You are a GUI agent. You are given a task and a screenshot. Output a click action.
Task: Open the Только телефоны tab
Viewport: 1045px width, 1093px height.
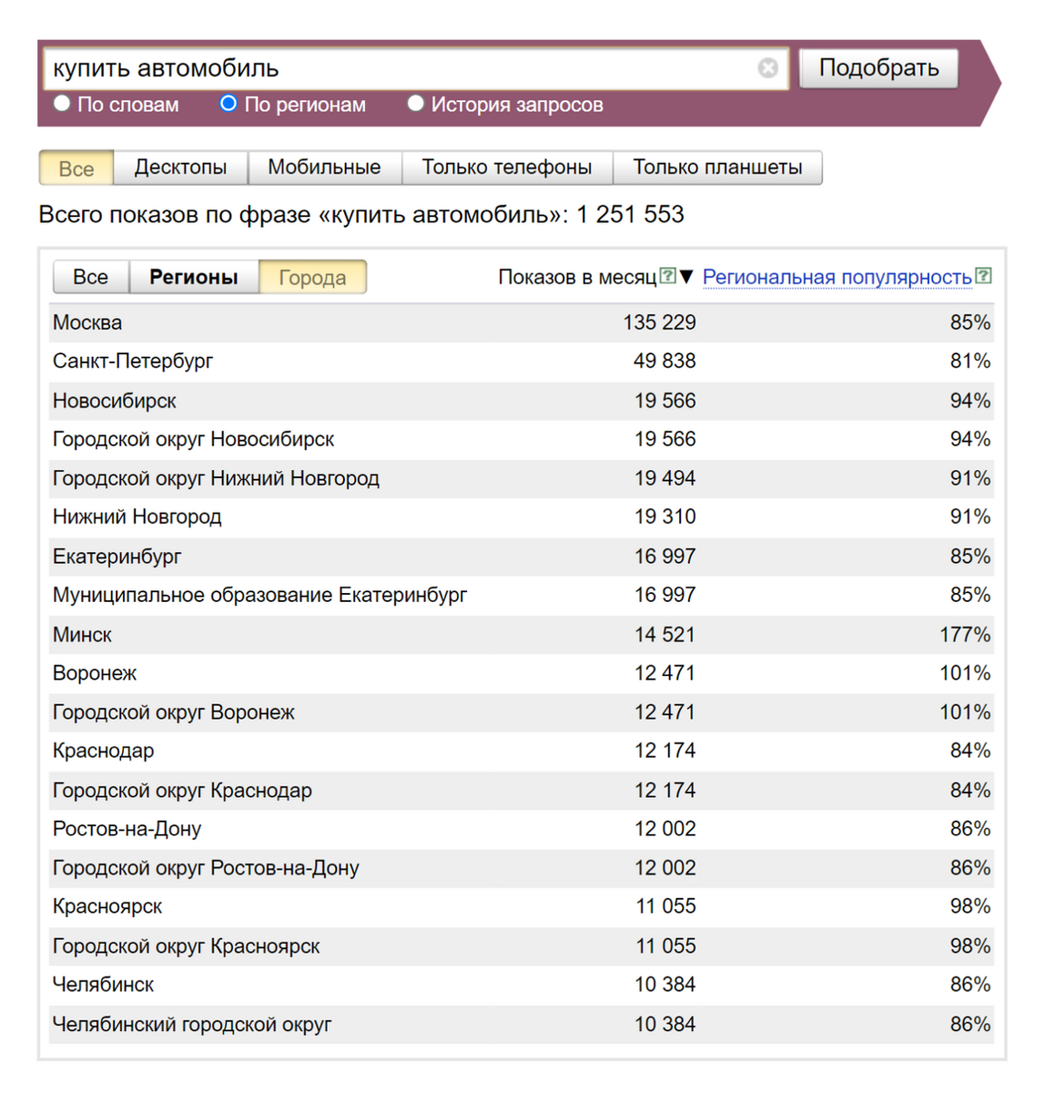tap(507, 168)
